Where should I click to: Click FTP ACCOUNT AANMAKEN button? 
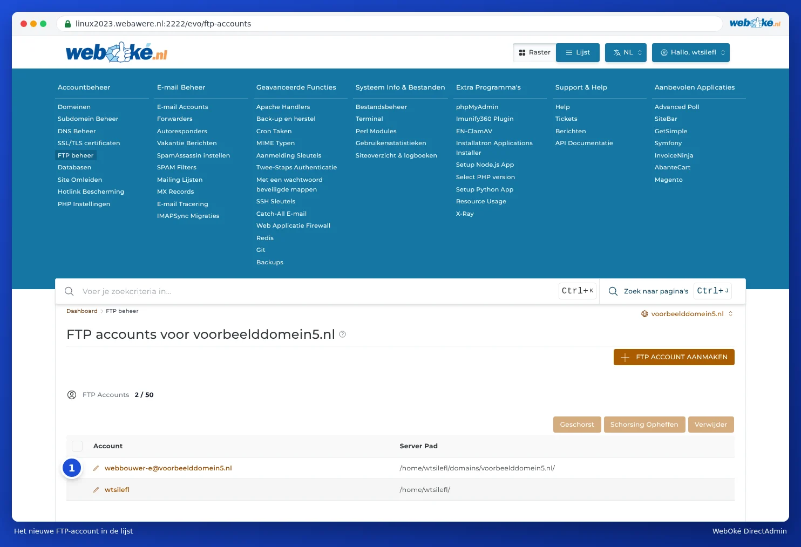674,357
